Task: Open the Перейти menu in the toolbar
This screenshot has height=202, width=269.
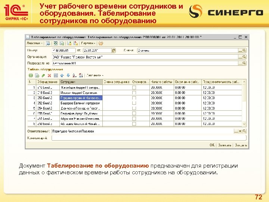Action: click(x=88, y=43)
